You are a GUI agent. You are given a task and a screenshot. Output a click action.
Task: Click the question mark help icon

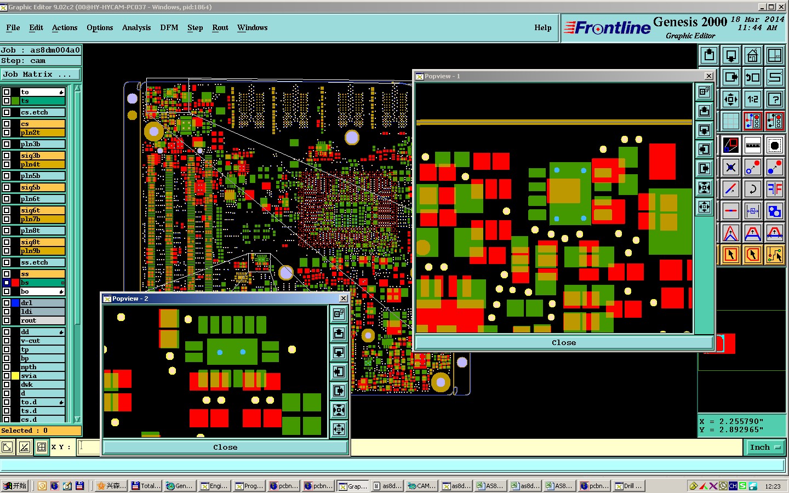point(775,99)
